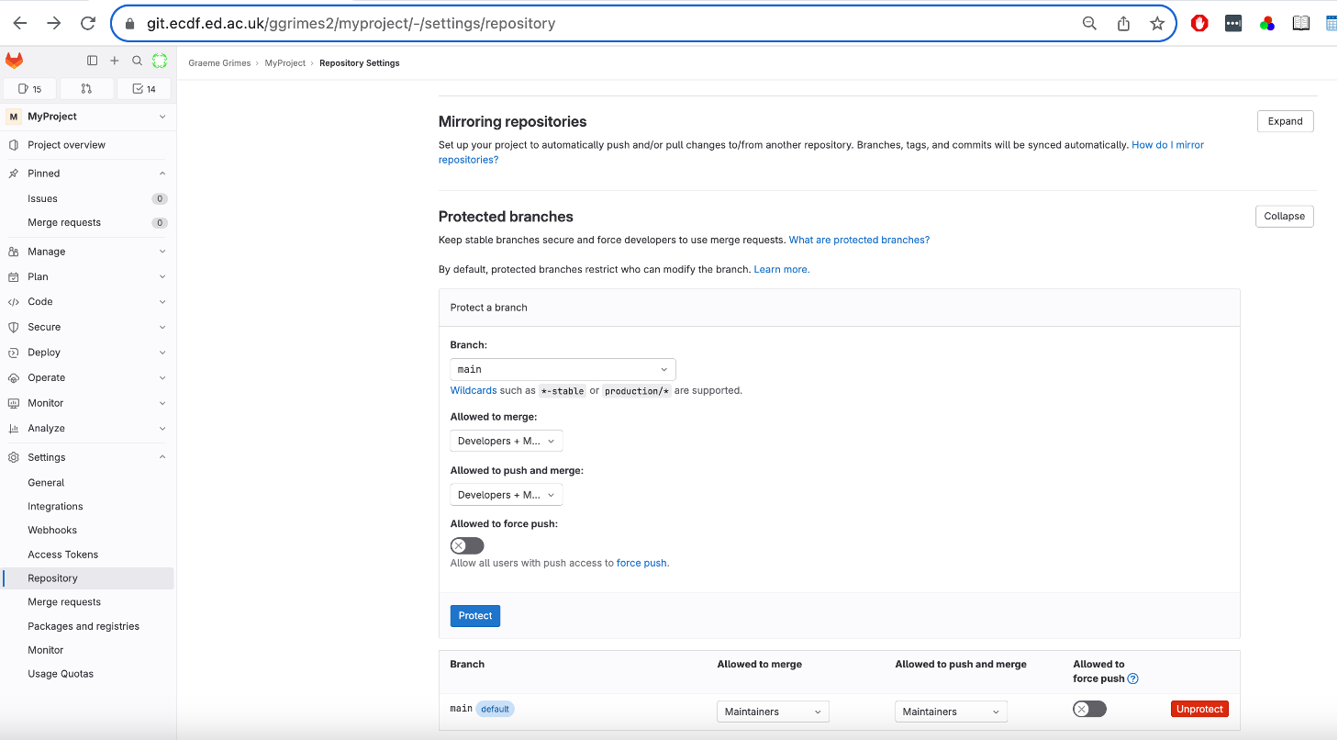
Task: Click the red Unprotect button
Action: tap(1199, 709)
